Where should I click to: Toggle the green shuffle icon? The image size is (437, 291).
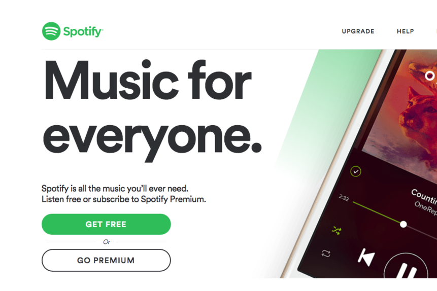pos(337,230)
